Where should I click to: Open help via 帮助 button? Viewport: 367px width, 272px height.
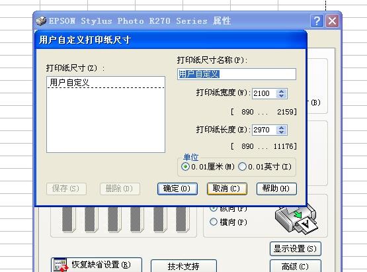pyautogui.click(x=276, y=189)
